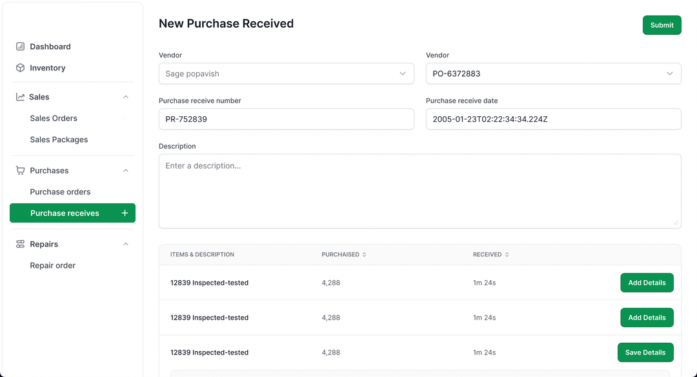
Task: Collapse the Sales section chevron
Action: tap(126, 97)
